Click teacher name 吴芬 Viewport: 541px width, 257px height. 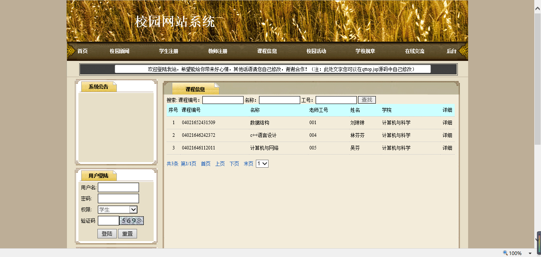coord(355,148)
